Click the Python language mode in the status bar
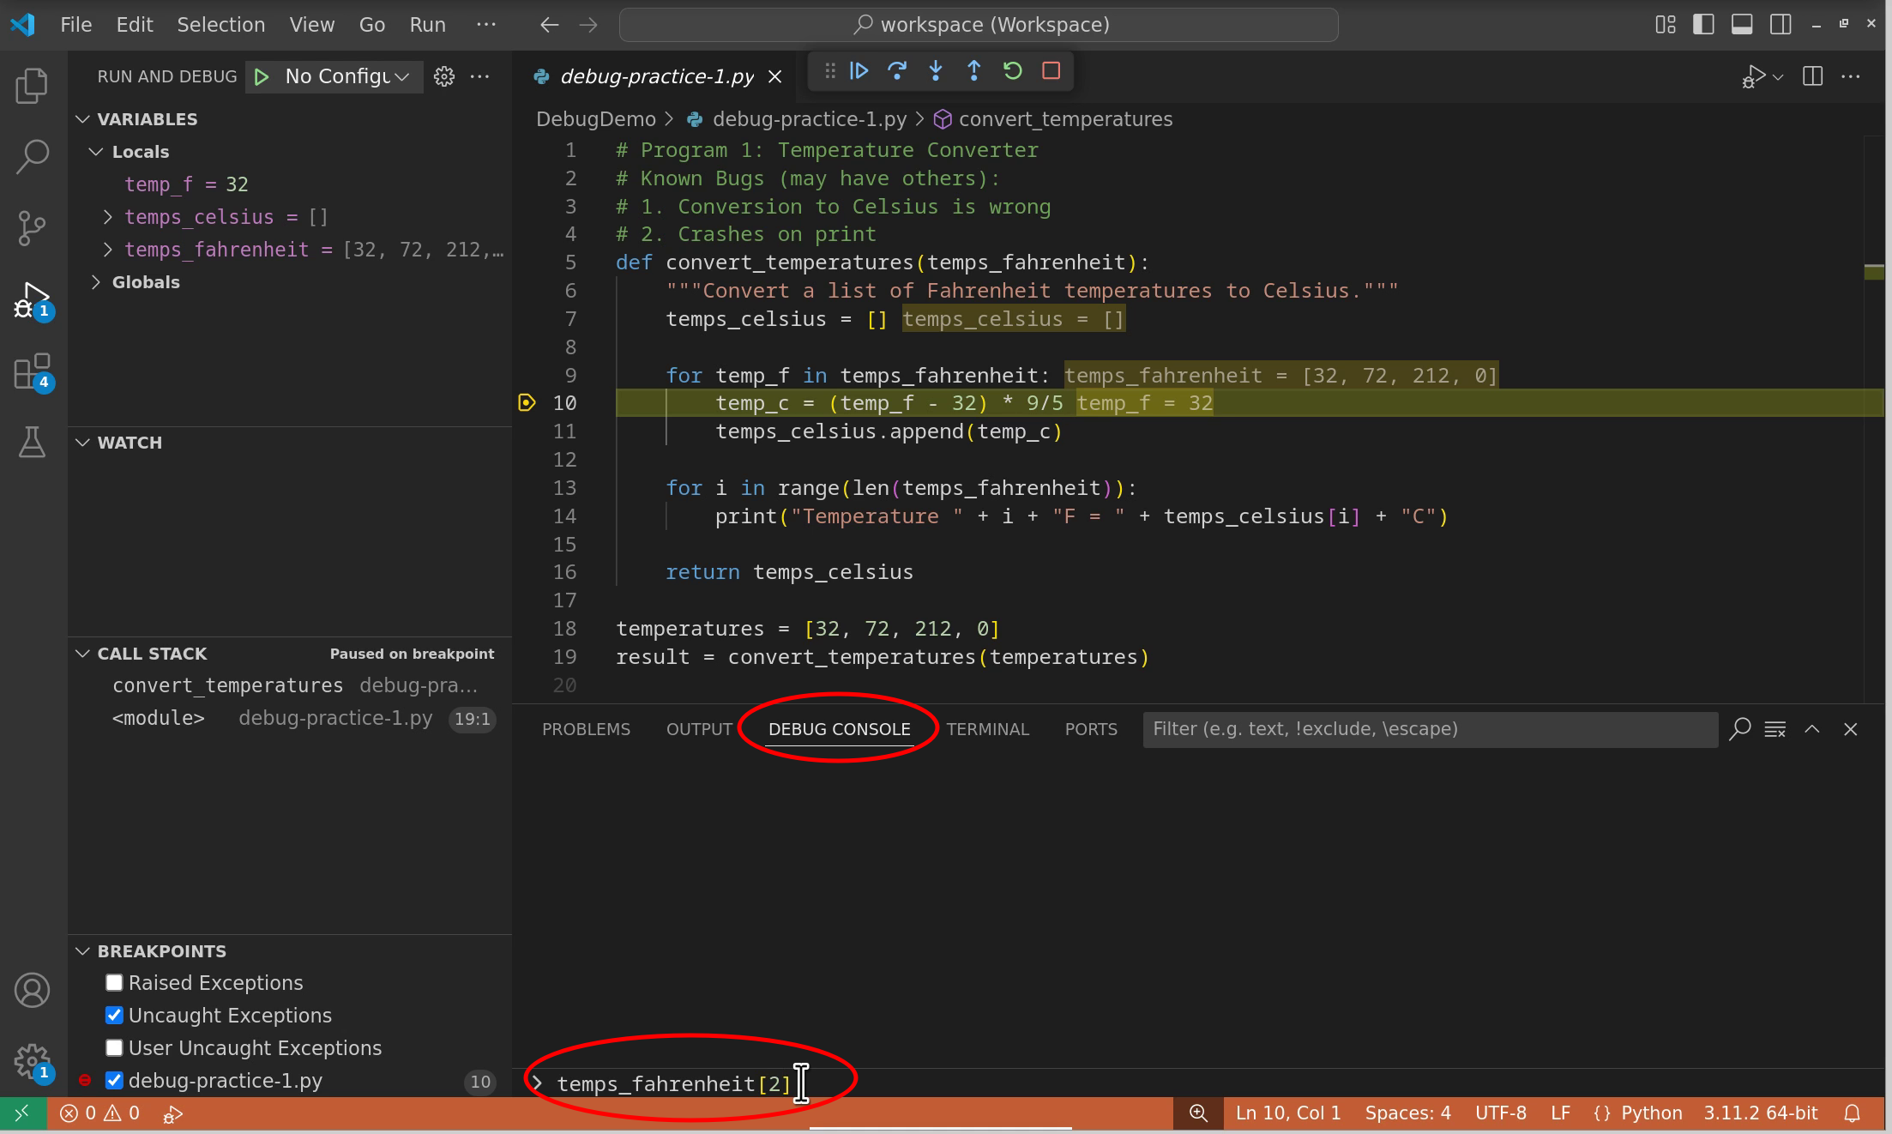Screen dimensions: 1892x1134 [x=1651, y=1113]
